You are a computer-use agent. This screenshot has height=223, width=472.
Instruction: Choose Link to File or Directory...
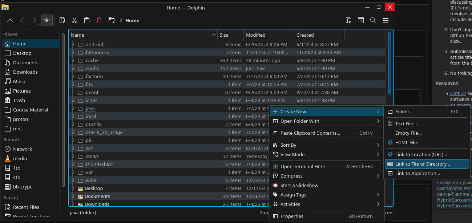click(x=427, y=164)
